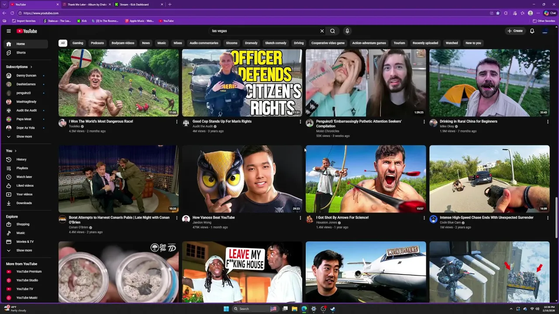Image resolution: width=559 pixels, height=314 pixels.
Task: Open Shopping under Explore
Action: (x=23, y=224)
